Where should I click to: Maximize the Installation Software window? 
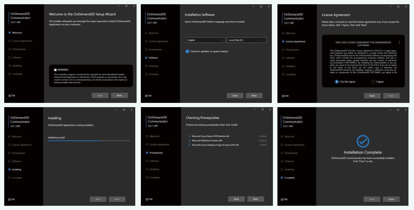(261, 6)
